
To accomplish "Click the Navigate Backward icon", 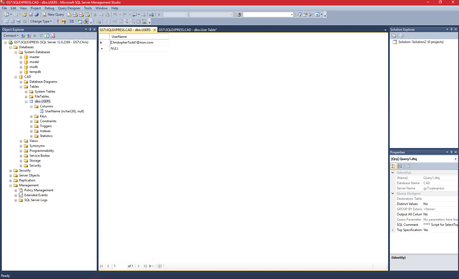I will click(134, 15).
